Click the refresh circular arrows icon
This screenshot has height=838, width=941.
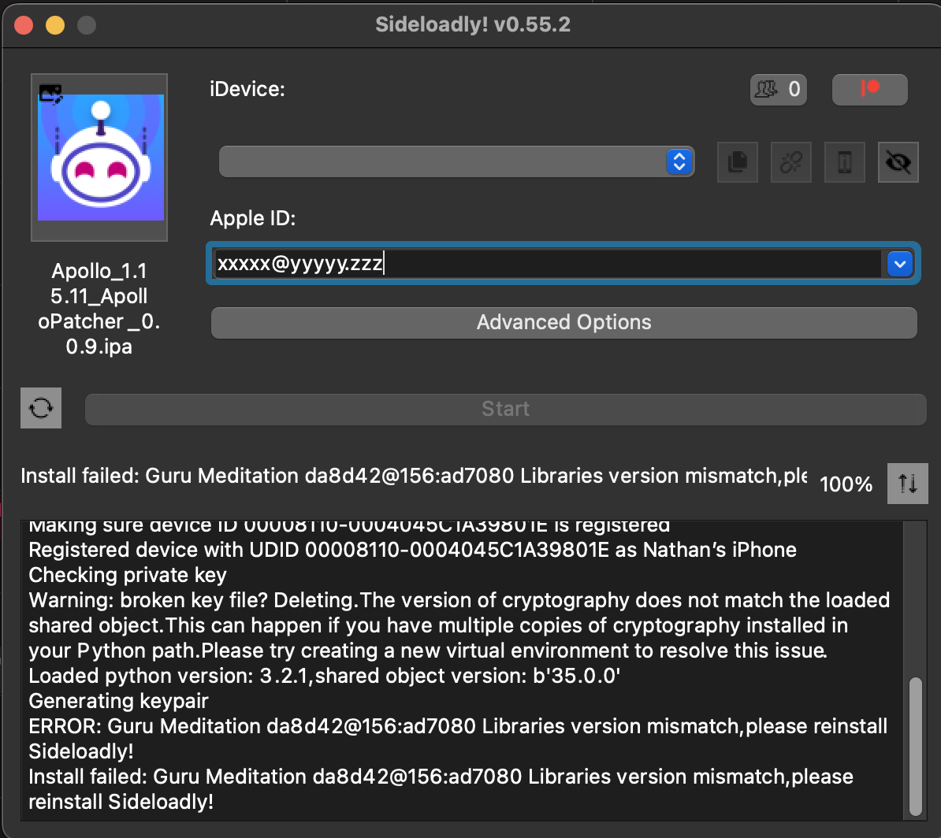pos(41,408)
